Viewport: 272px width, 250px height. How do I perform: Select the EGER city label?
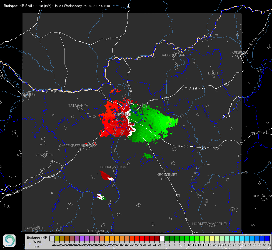click(213, 73)
